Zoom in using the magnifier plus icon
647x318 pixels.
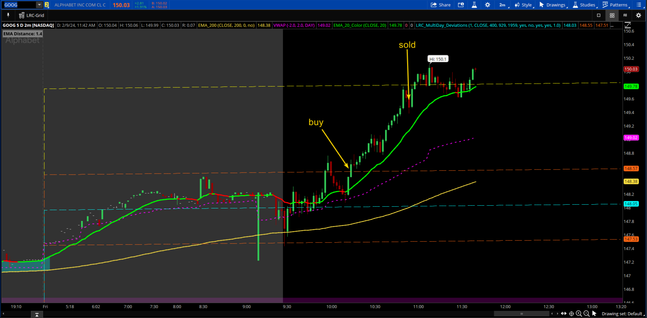[x=579, y=314]
